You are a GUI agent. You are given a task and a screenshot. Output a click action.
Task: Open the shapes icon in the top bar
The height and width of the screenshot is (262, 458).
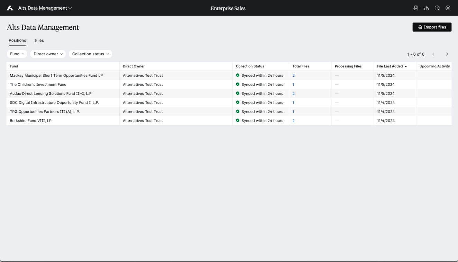click(x=427, y=8)
